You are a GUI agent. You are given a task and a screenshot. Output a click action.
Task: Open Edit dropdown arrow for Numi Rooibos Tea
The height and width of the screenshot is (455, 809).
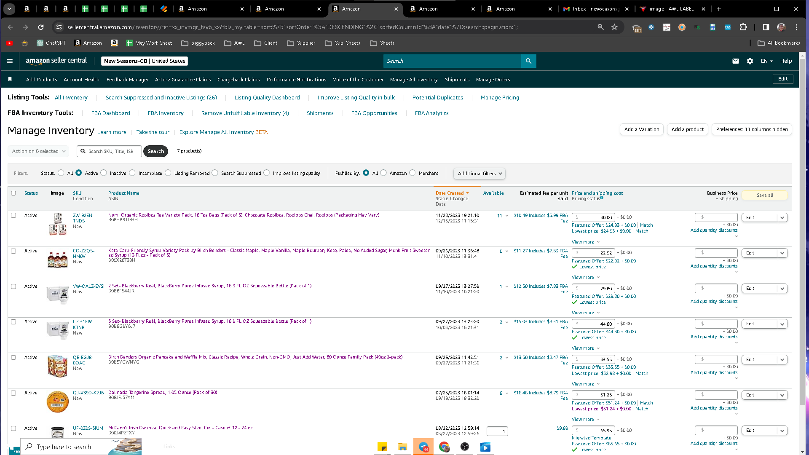(x=782, y=218)
